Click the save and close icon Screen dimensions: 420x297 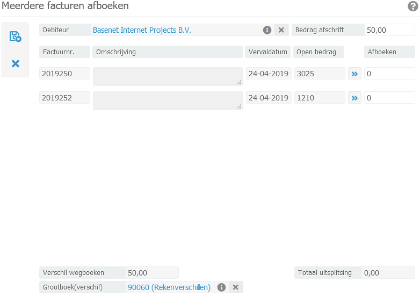[x=15, y=37]
